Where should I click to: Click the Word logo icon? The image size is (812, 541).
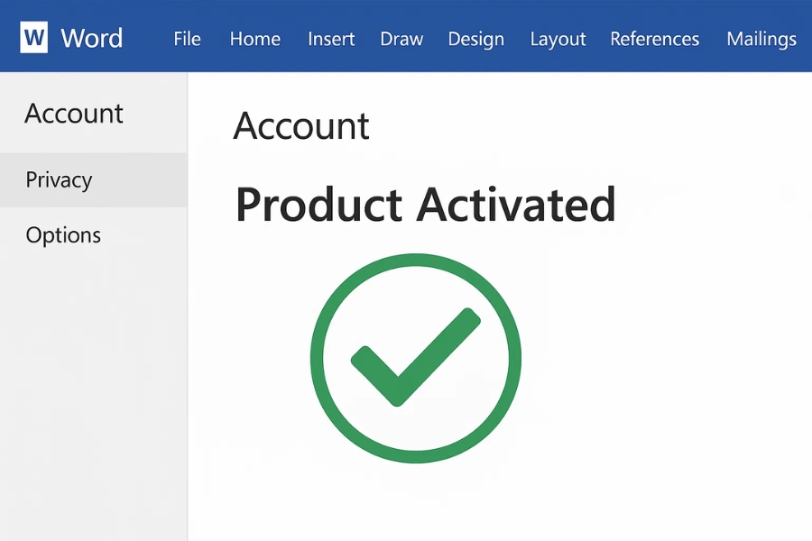coord(34,39)
